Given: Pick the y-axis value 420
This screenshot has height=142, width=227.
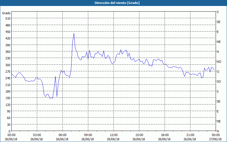Looking at the screenshot, I should [x=8, y=38].
